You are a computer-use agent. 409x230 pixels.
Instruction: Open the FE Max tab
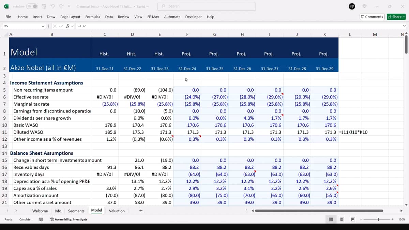(x=153, y=17)
